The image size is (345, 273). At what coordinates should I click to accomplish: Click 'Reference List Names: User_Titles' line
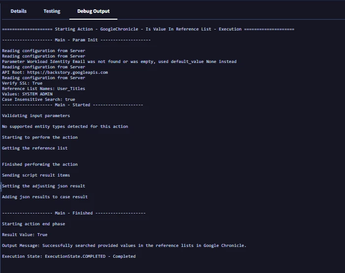[44, 89]
